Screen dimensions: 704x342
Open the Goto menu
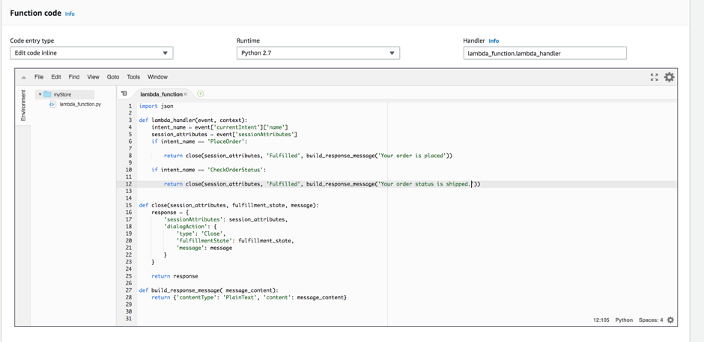pos(113,77)
